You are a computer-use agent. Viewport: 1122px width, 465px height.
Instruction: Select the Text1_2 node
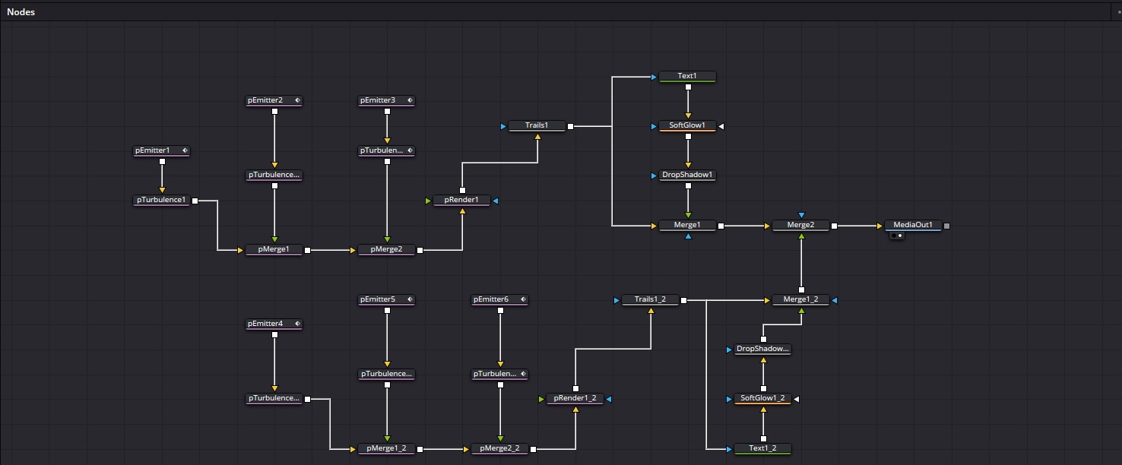762,449
